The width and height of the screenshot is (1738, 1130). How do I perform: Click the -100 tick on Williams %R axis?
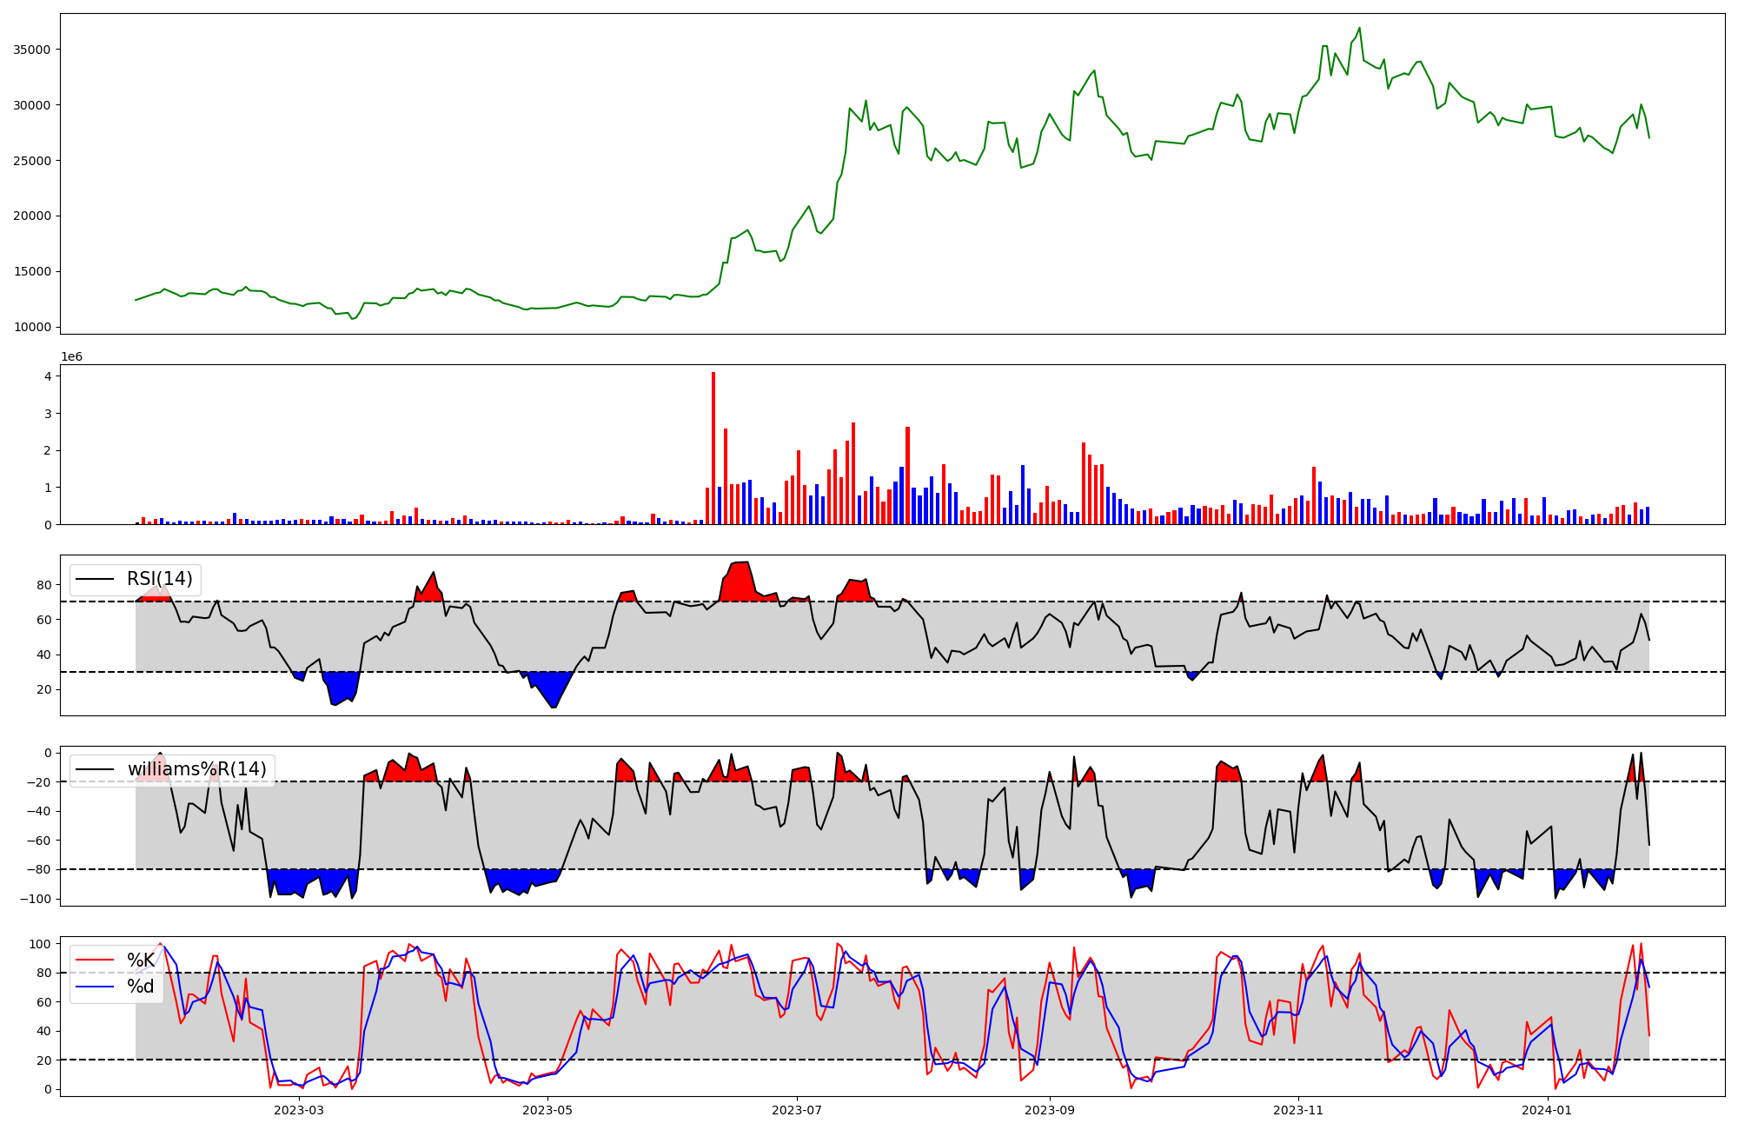pos(35,899)
